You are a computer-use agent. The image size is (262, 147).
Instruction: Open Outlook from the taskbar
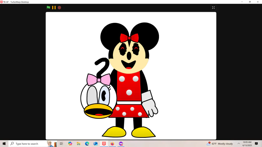coord(95,144)
